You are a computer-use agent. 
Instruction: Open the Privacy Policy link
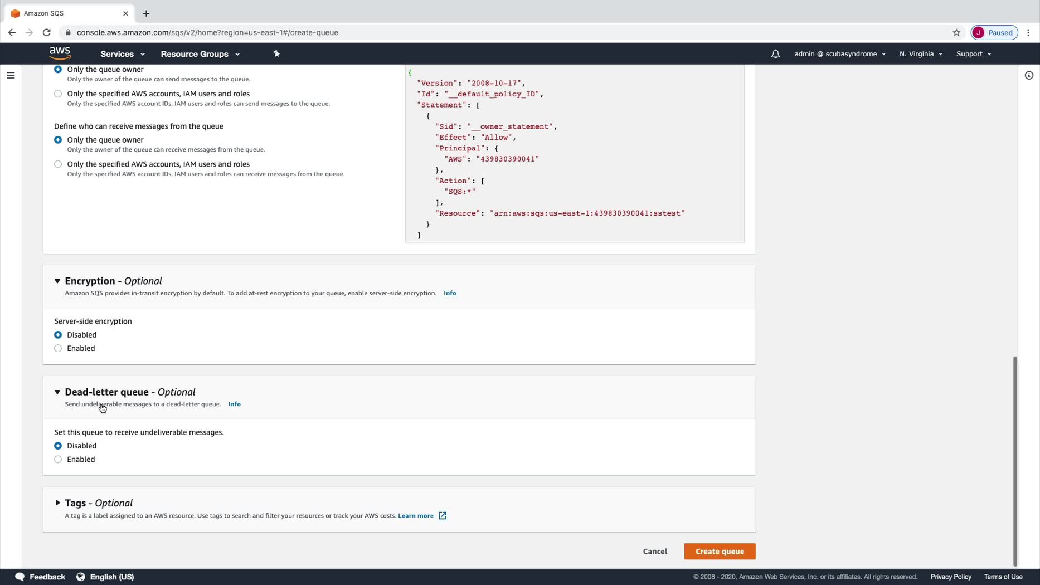(x=951, y=577)
